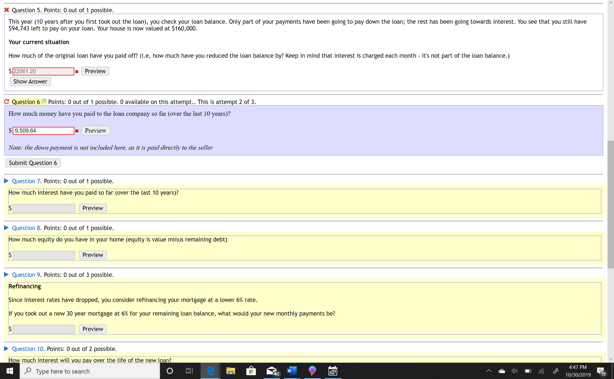The height and width of the screenshot is (379, 614).
Task: Expand Question 9 blue triangle
Action: pos(6,274)
